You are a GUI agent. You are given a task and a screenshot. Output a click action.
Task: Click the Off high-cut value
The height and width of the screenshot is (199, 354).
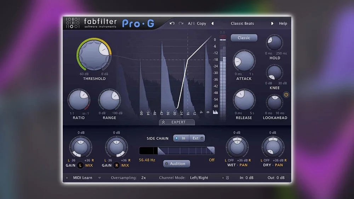[x=212, y=160]
